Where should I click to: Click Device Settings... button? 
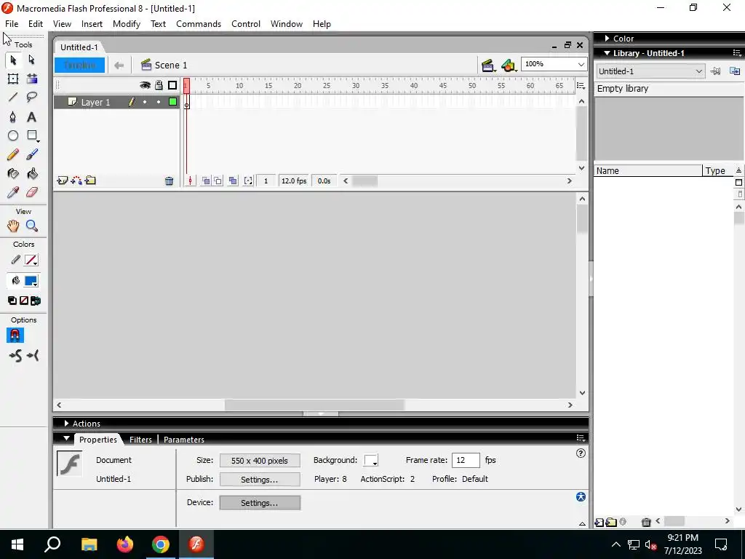pyautogui.click(x=260, y=503)
